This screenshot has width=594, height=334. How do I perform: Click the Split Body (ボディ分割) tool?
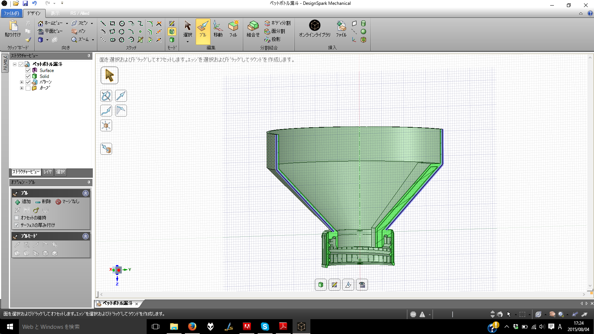pyautogui.click(x=277, y=23)
